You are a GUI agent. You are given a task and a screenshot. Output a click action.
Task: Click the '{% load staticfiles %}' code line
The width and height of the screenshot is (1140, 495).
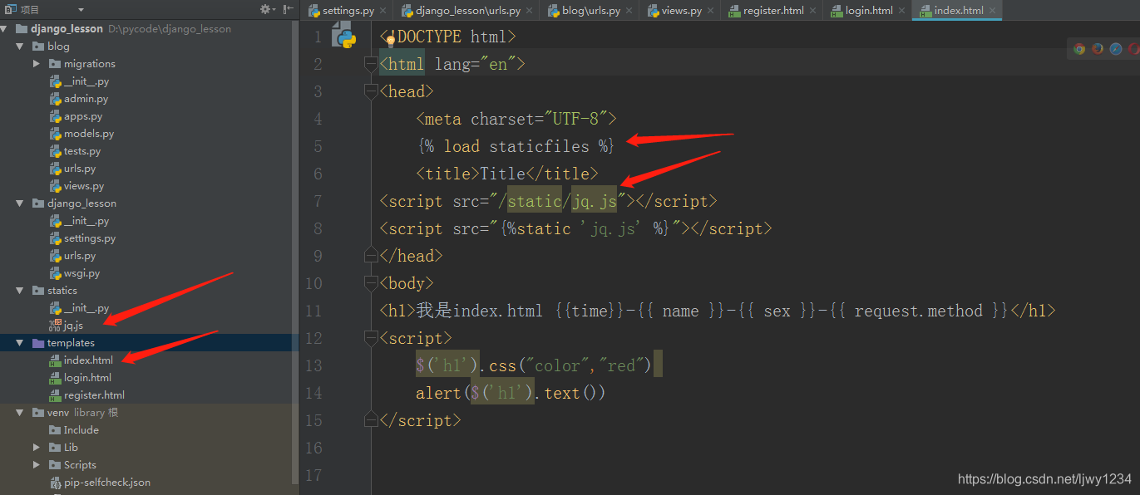click(x=515, y=146)
